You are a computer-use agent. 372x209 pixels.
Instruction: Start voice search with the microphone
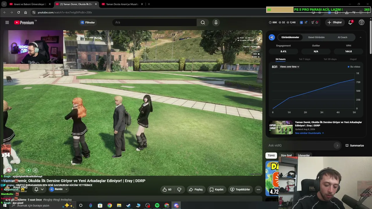click(x=216, y=22)
